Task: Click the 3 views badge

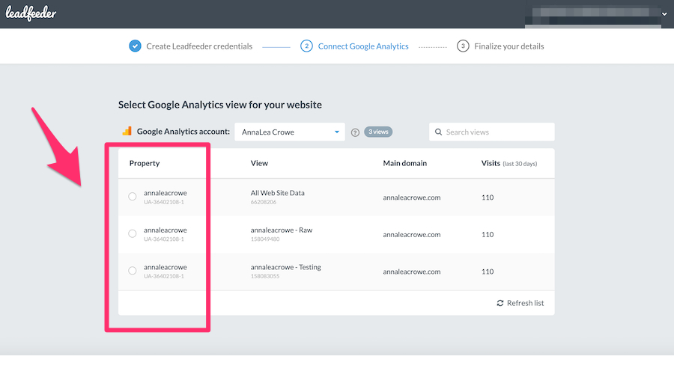Action: [x=378, y=132]
